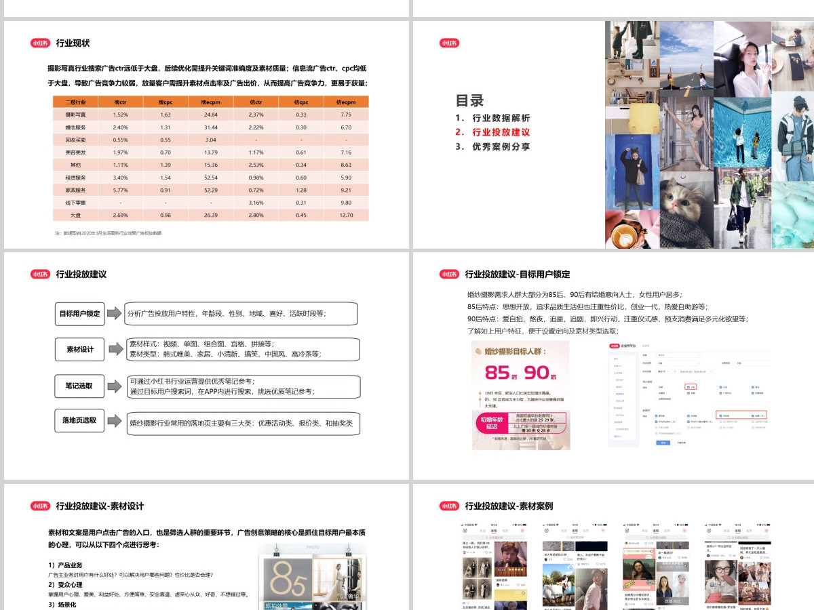
Task: Click the 小红书 logo on the 行业现状 slide
Action: pyautogui.click(x=40, y=43)
